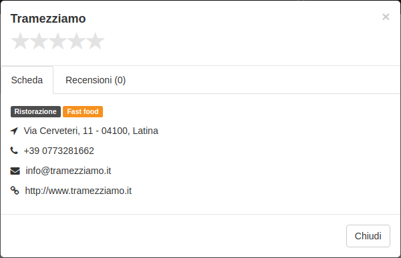The height and width of the screenshot is (258, 401).
Task: Click the location arrow icon beside address
Action: (x=14, y=131)
